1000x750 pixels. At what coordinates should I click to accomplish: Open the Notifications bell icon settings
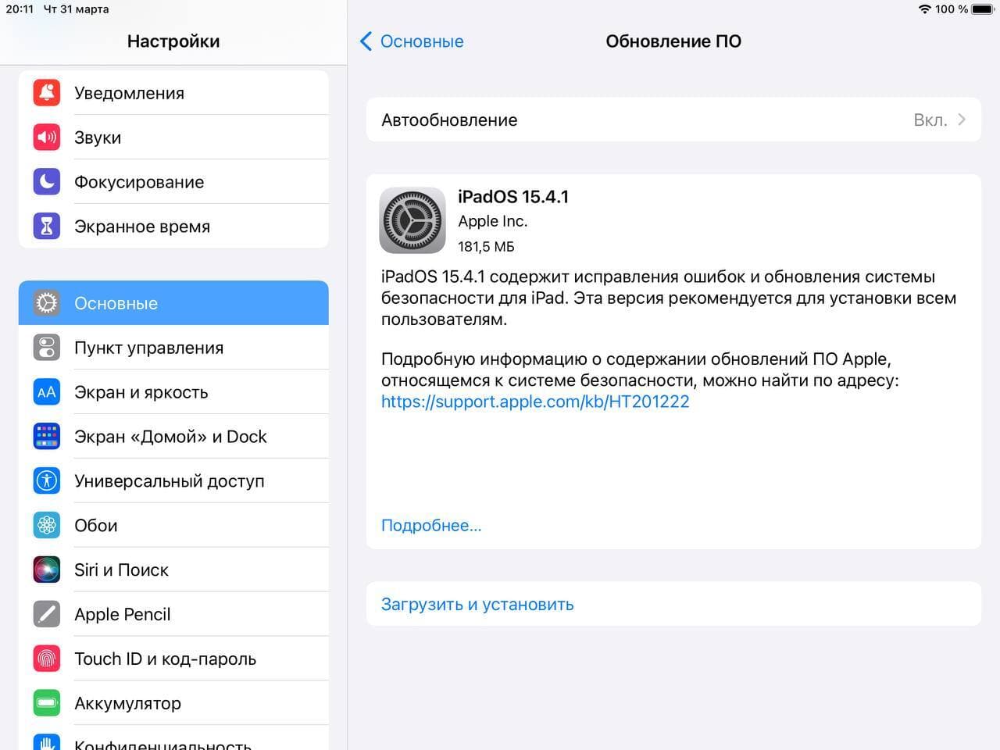coord(47,93)
